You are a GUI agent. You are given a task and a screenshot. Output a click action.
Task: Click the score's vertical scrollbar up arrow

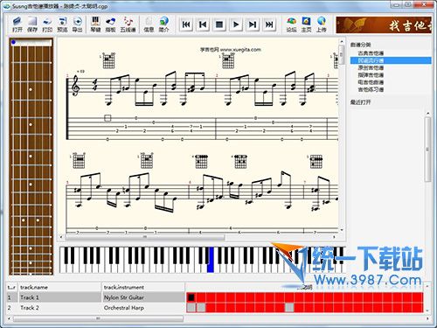[342, 42]
